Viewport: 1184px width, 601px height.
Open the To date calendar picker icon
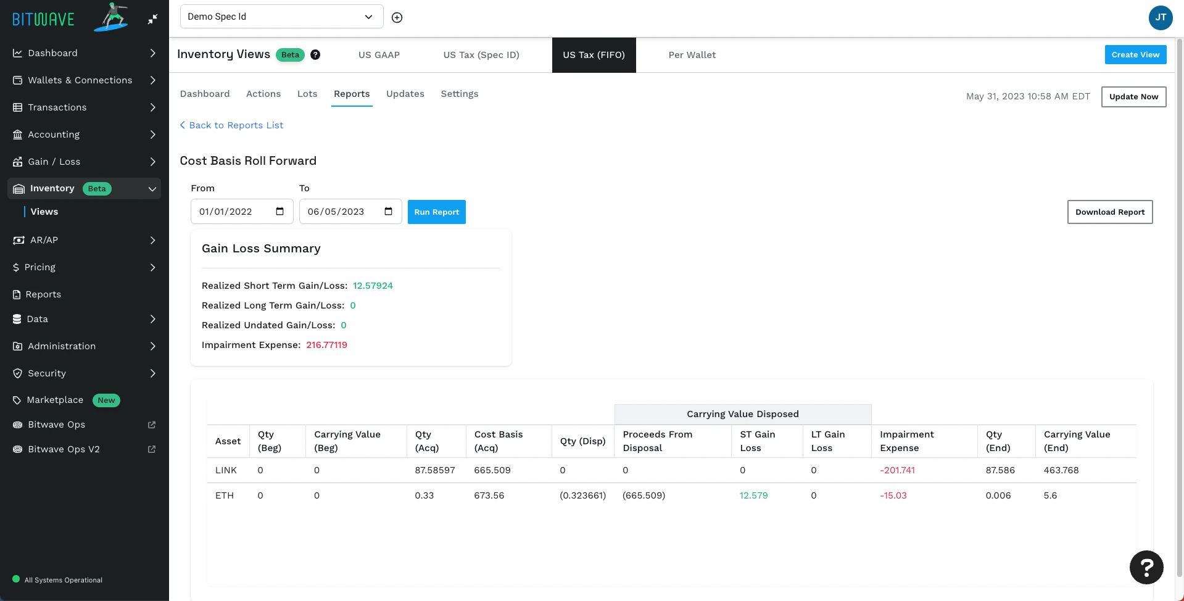pos(389,212)
